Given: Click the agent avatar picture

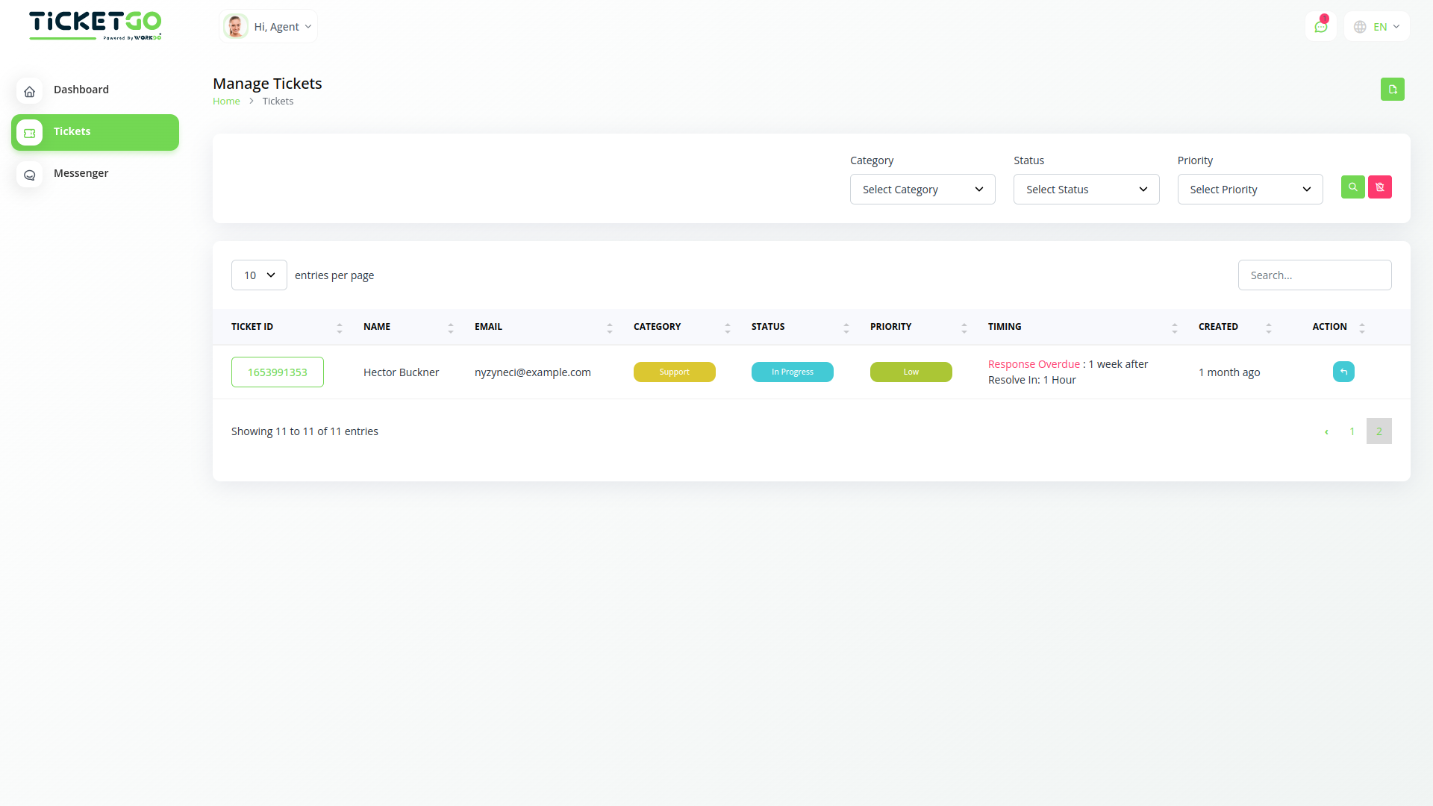Looking at the screenshot, I should pyautogui.click(x=236, y=27).
